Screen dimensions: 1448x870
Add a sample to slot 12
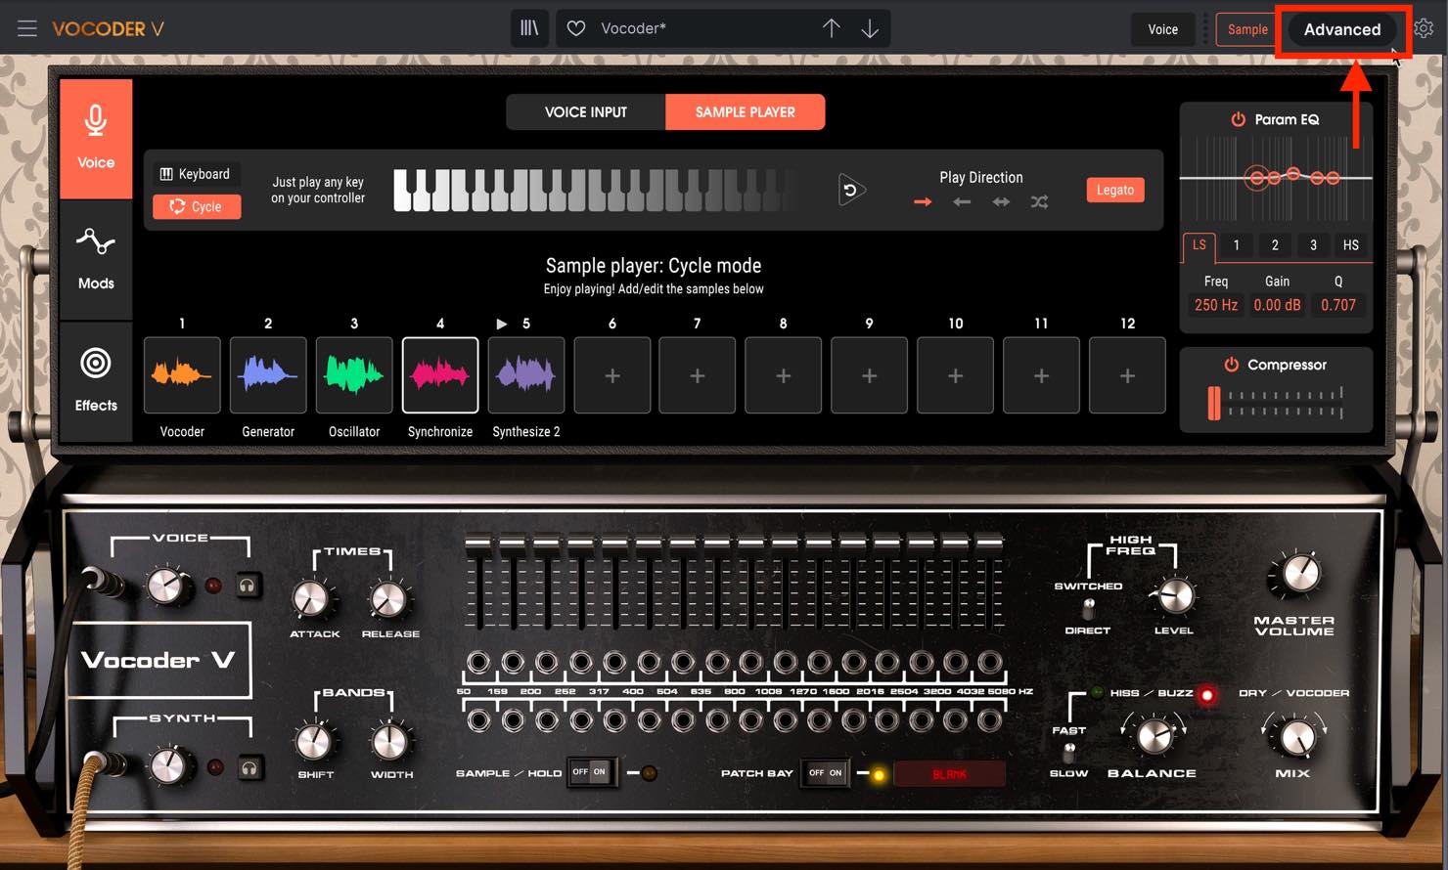pyautogui.click(x=1127, y=375)
